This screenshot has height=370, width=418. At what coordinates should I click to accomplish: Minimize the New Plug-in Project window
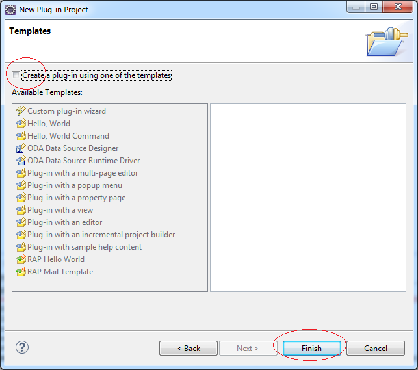(356, 7)
